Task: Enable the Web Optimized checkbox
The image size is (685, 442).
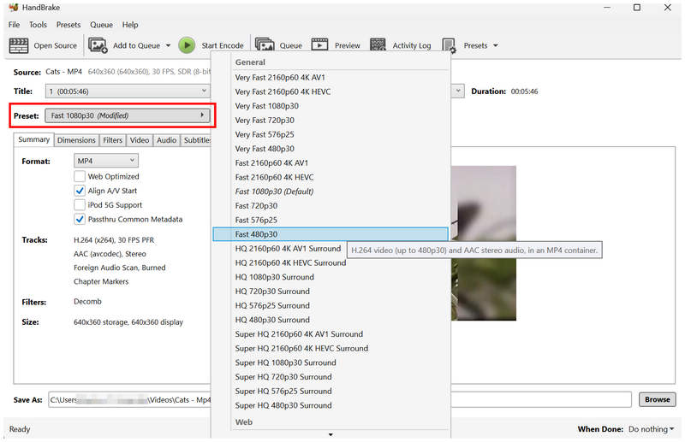Action: coord(80,176)
